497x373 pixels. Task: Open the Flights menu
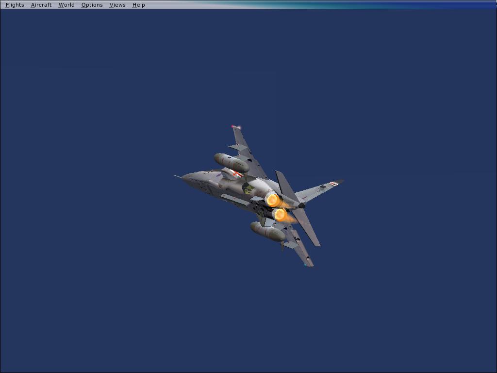click(x=15, y=5)
